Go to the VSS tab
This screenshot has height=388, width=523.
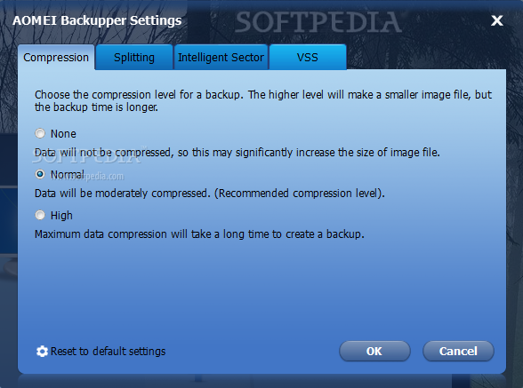308,58
